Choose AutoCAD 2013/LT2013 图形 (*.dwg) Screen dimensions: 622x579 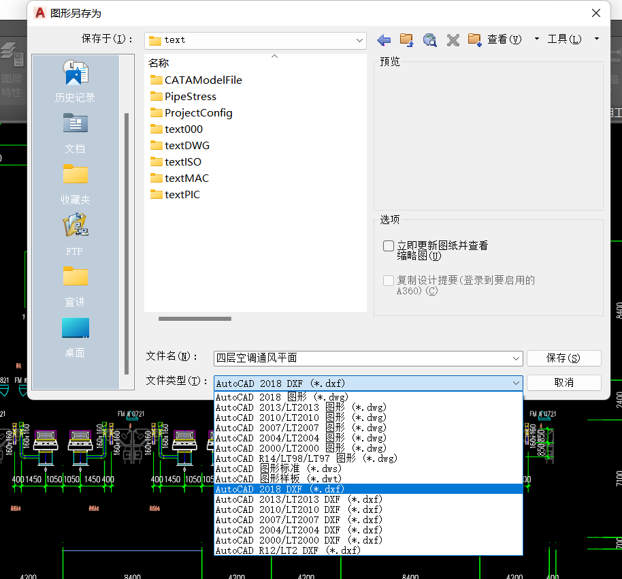369,407
